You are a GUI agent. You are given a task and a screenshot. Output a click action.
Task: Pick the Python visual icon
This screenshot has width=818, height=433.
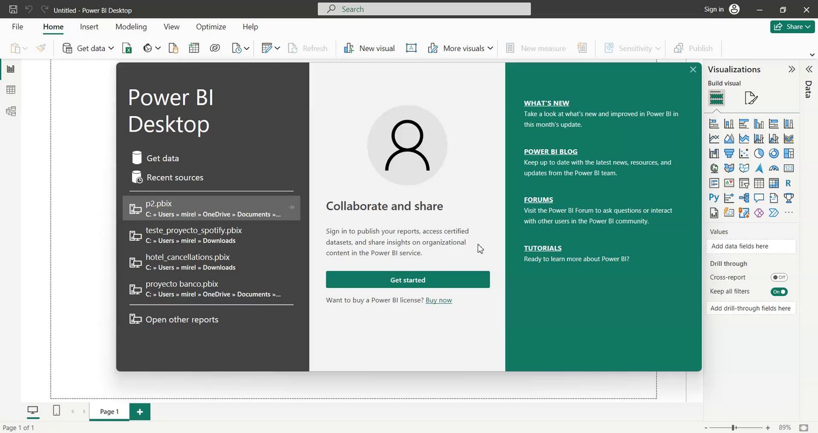714,198
